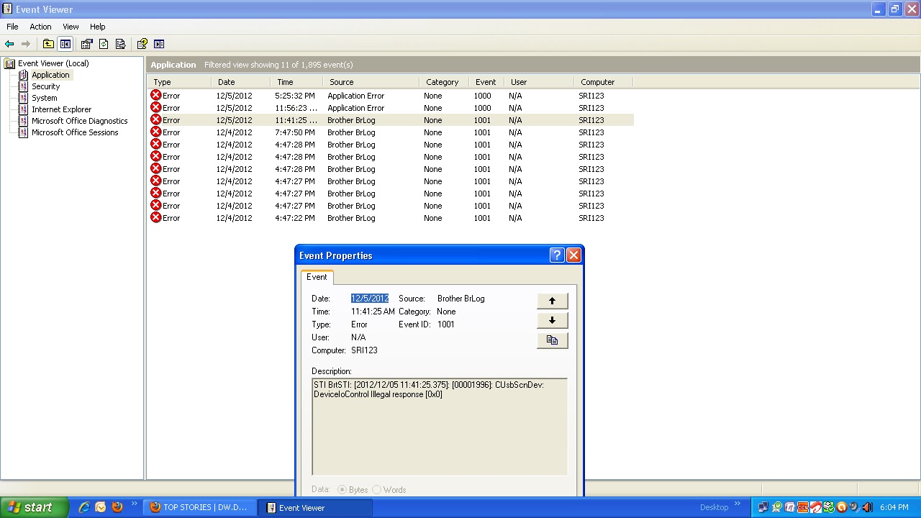The width and height of the screenshot is (921, 518).
Task: Open Help via the toolbar help icon
Action: pyautogui.click(x=142, y=43)
